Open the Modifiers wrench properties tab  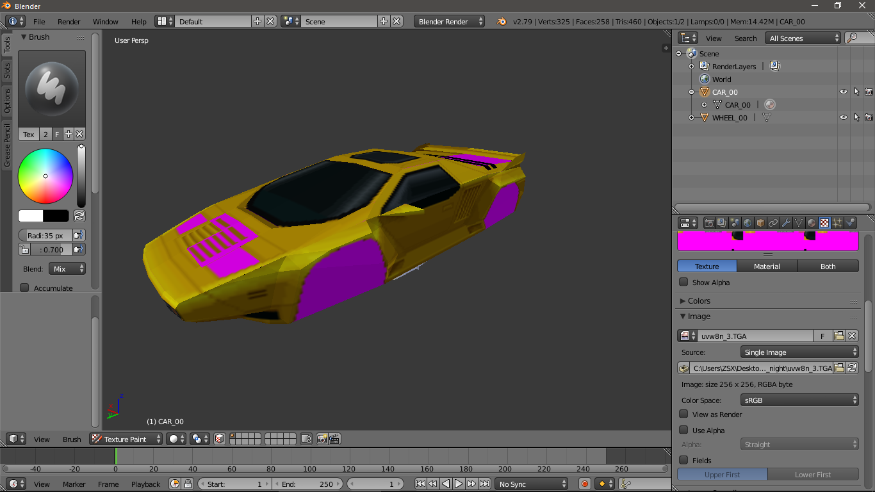[x=786, y=223]
